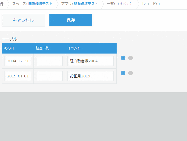This screenshot has width=187, height=141.
Task: Save the record with the 保存 button
Action: coord(71,20)
